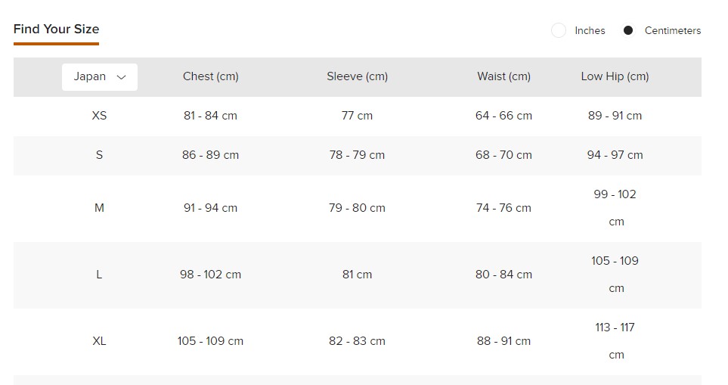Viewport: 728px width, 385px height.
Task: Click the 105 - 109 cm low hip cell
Action: coord(615,274)
